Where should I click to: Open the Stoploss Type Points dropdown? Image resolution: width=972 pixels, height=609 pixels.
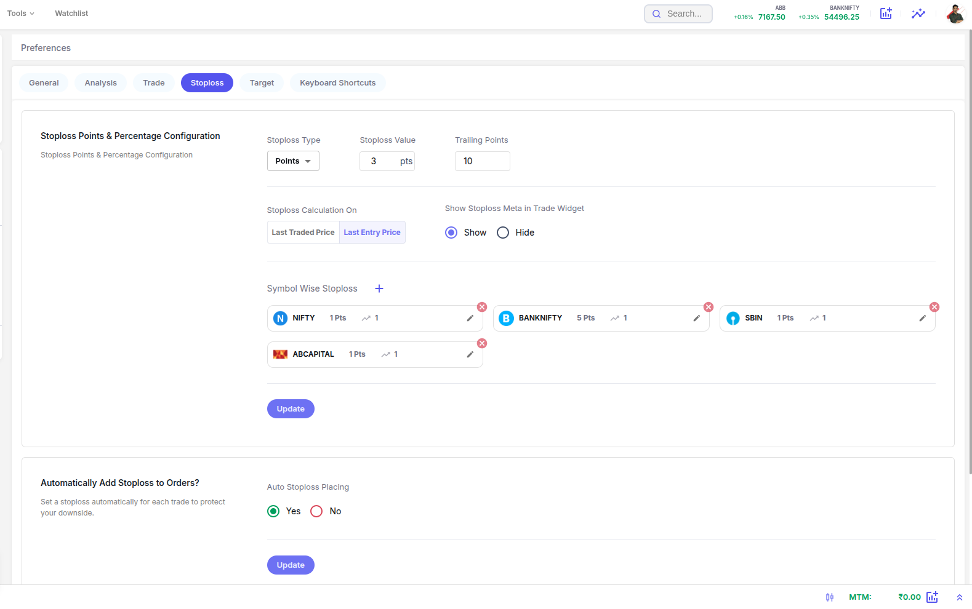pos(293,161)
